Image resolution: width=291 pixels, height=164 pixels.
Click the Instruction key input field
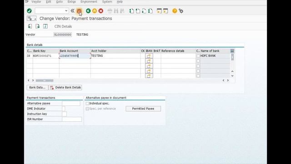(65, 114)
